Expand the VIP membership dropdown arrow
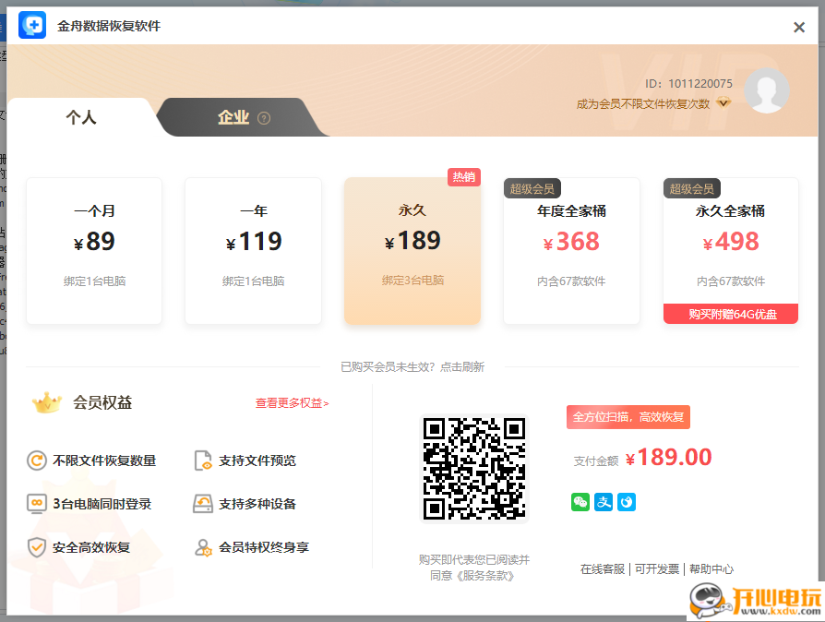Screen dimensions: 825x622 723,103
